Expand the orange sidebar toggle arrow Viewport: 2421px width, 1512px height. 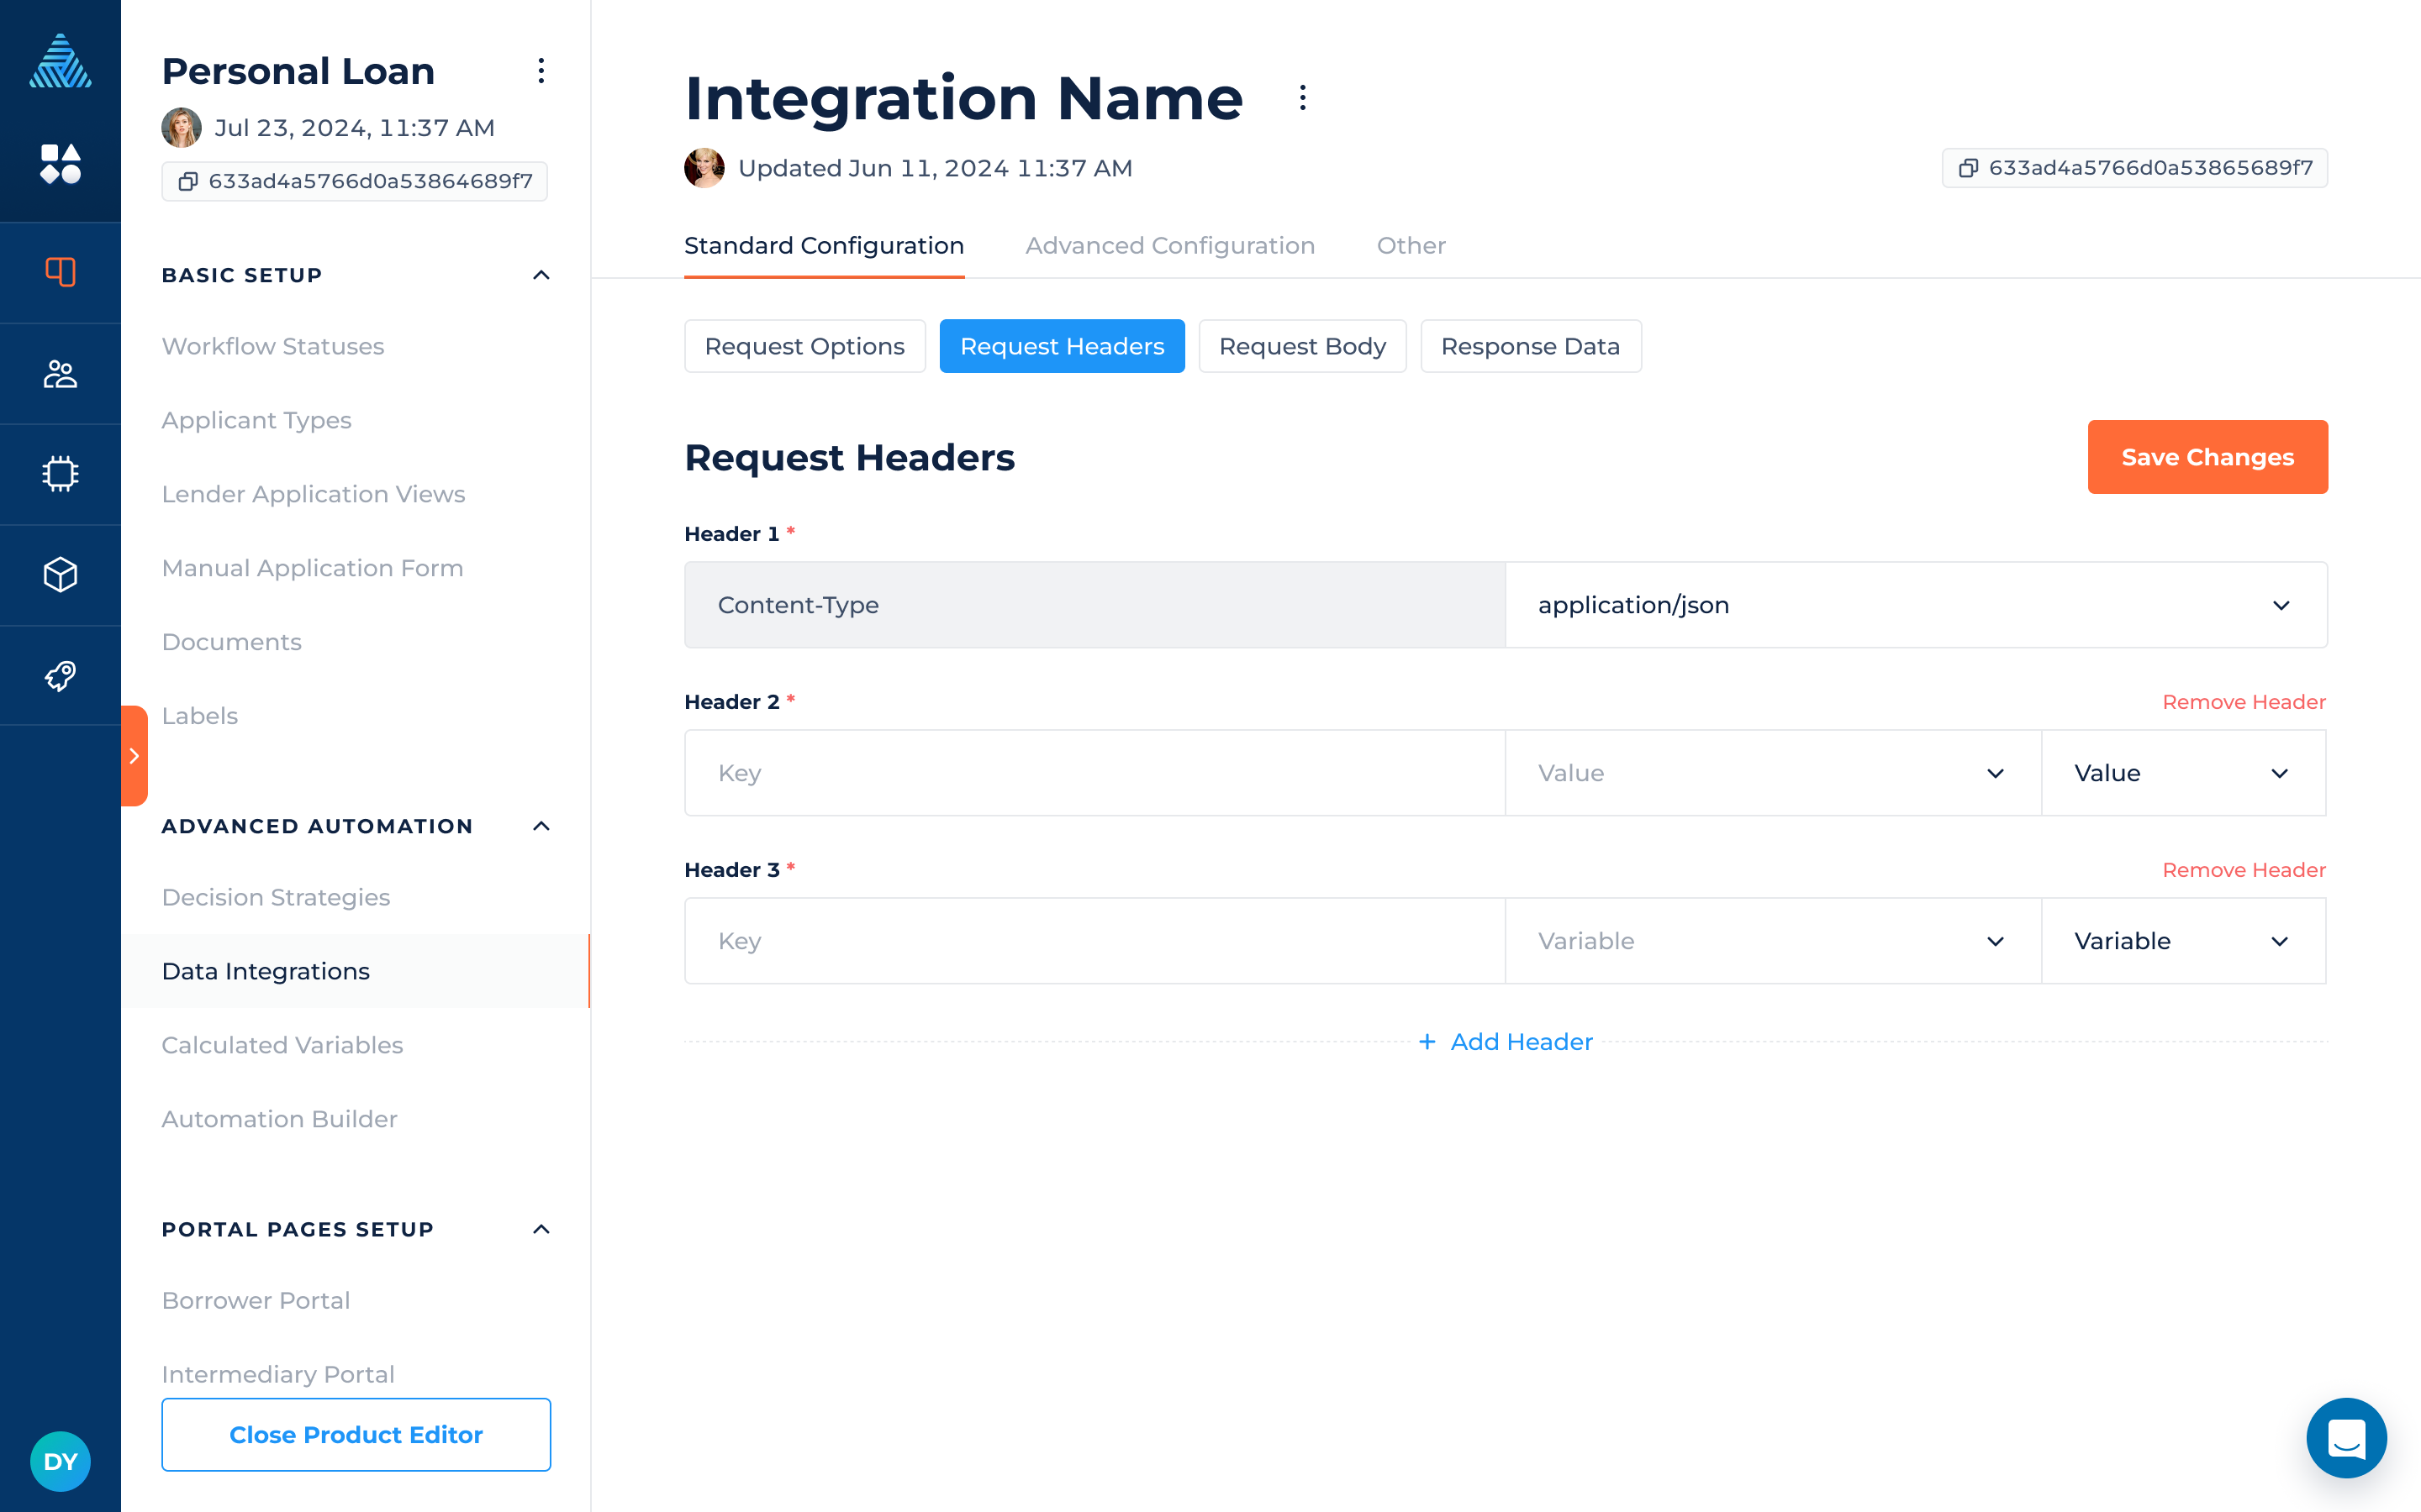point(134,756)
